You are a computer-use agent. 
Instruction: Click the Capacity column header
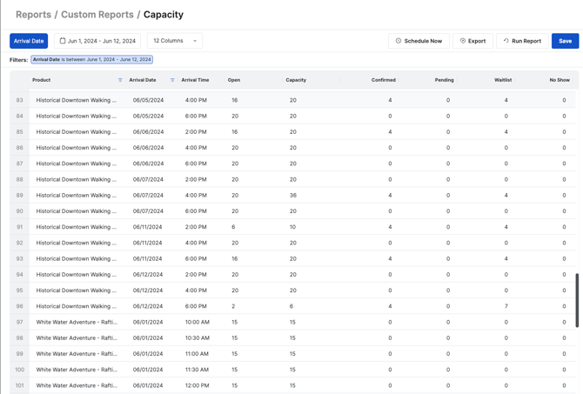click(296, 80)
